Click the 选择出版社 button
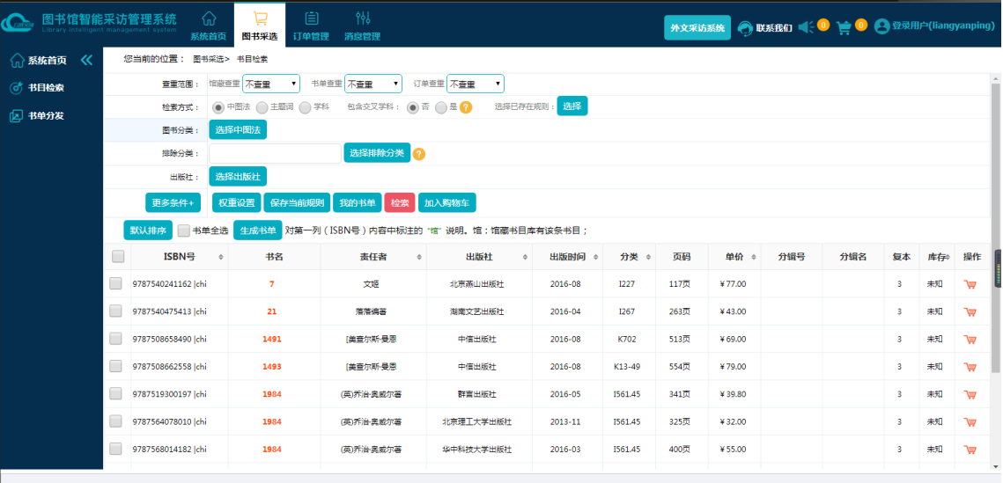Viewport: 1003px width, 483px height. tap(238, 176)
